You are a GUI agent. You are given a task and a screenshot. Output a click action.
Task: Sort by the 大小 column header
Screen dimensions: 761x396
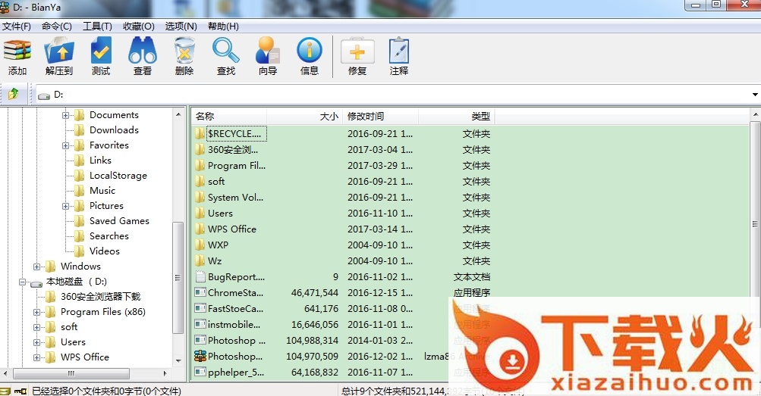click(x=303, y=116)
